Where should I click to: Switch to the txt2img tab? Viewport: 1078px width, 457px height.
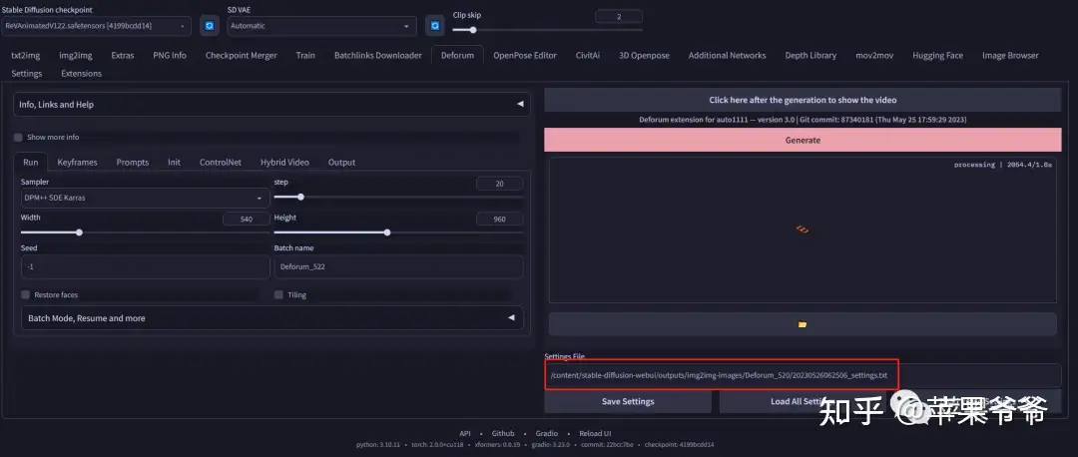point(25,56)
